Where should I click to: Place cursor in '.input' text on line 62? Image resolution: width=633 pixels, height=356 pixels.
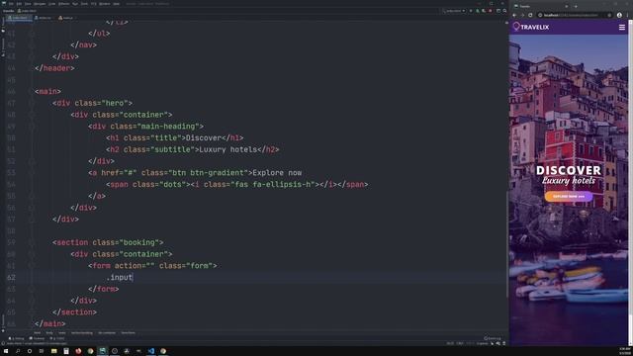[120, 278]
